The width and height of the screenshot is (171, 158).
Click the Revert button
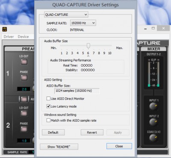pos(92,132)
